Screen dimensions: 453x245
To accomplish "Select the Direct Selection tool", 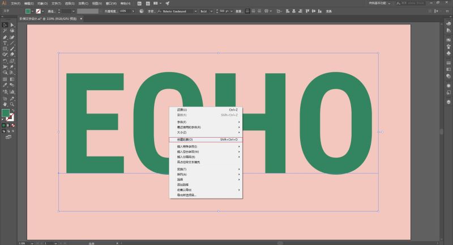I will [x=12, y=25].
